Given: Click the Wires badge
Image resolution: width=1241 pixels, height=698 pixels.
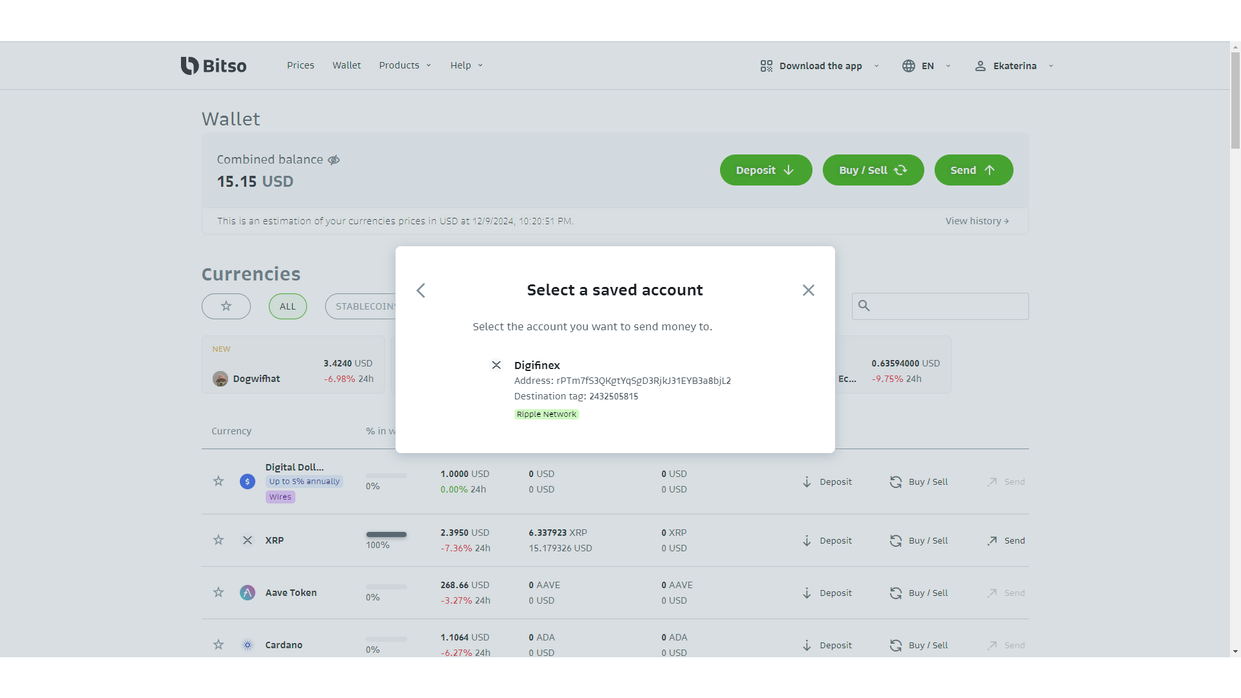Looking at the screenshot, I should pos(281,497).
